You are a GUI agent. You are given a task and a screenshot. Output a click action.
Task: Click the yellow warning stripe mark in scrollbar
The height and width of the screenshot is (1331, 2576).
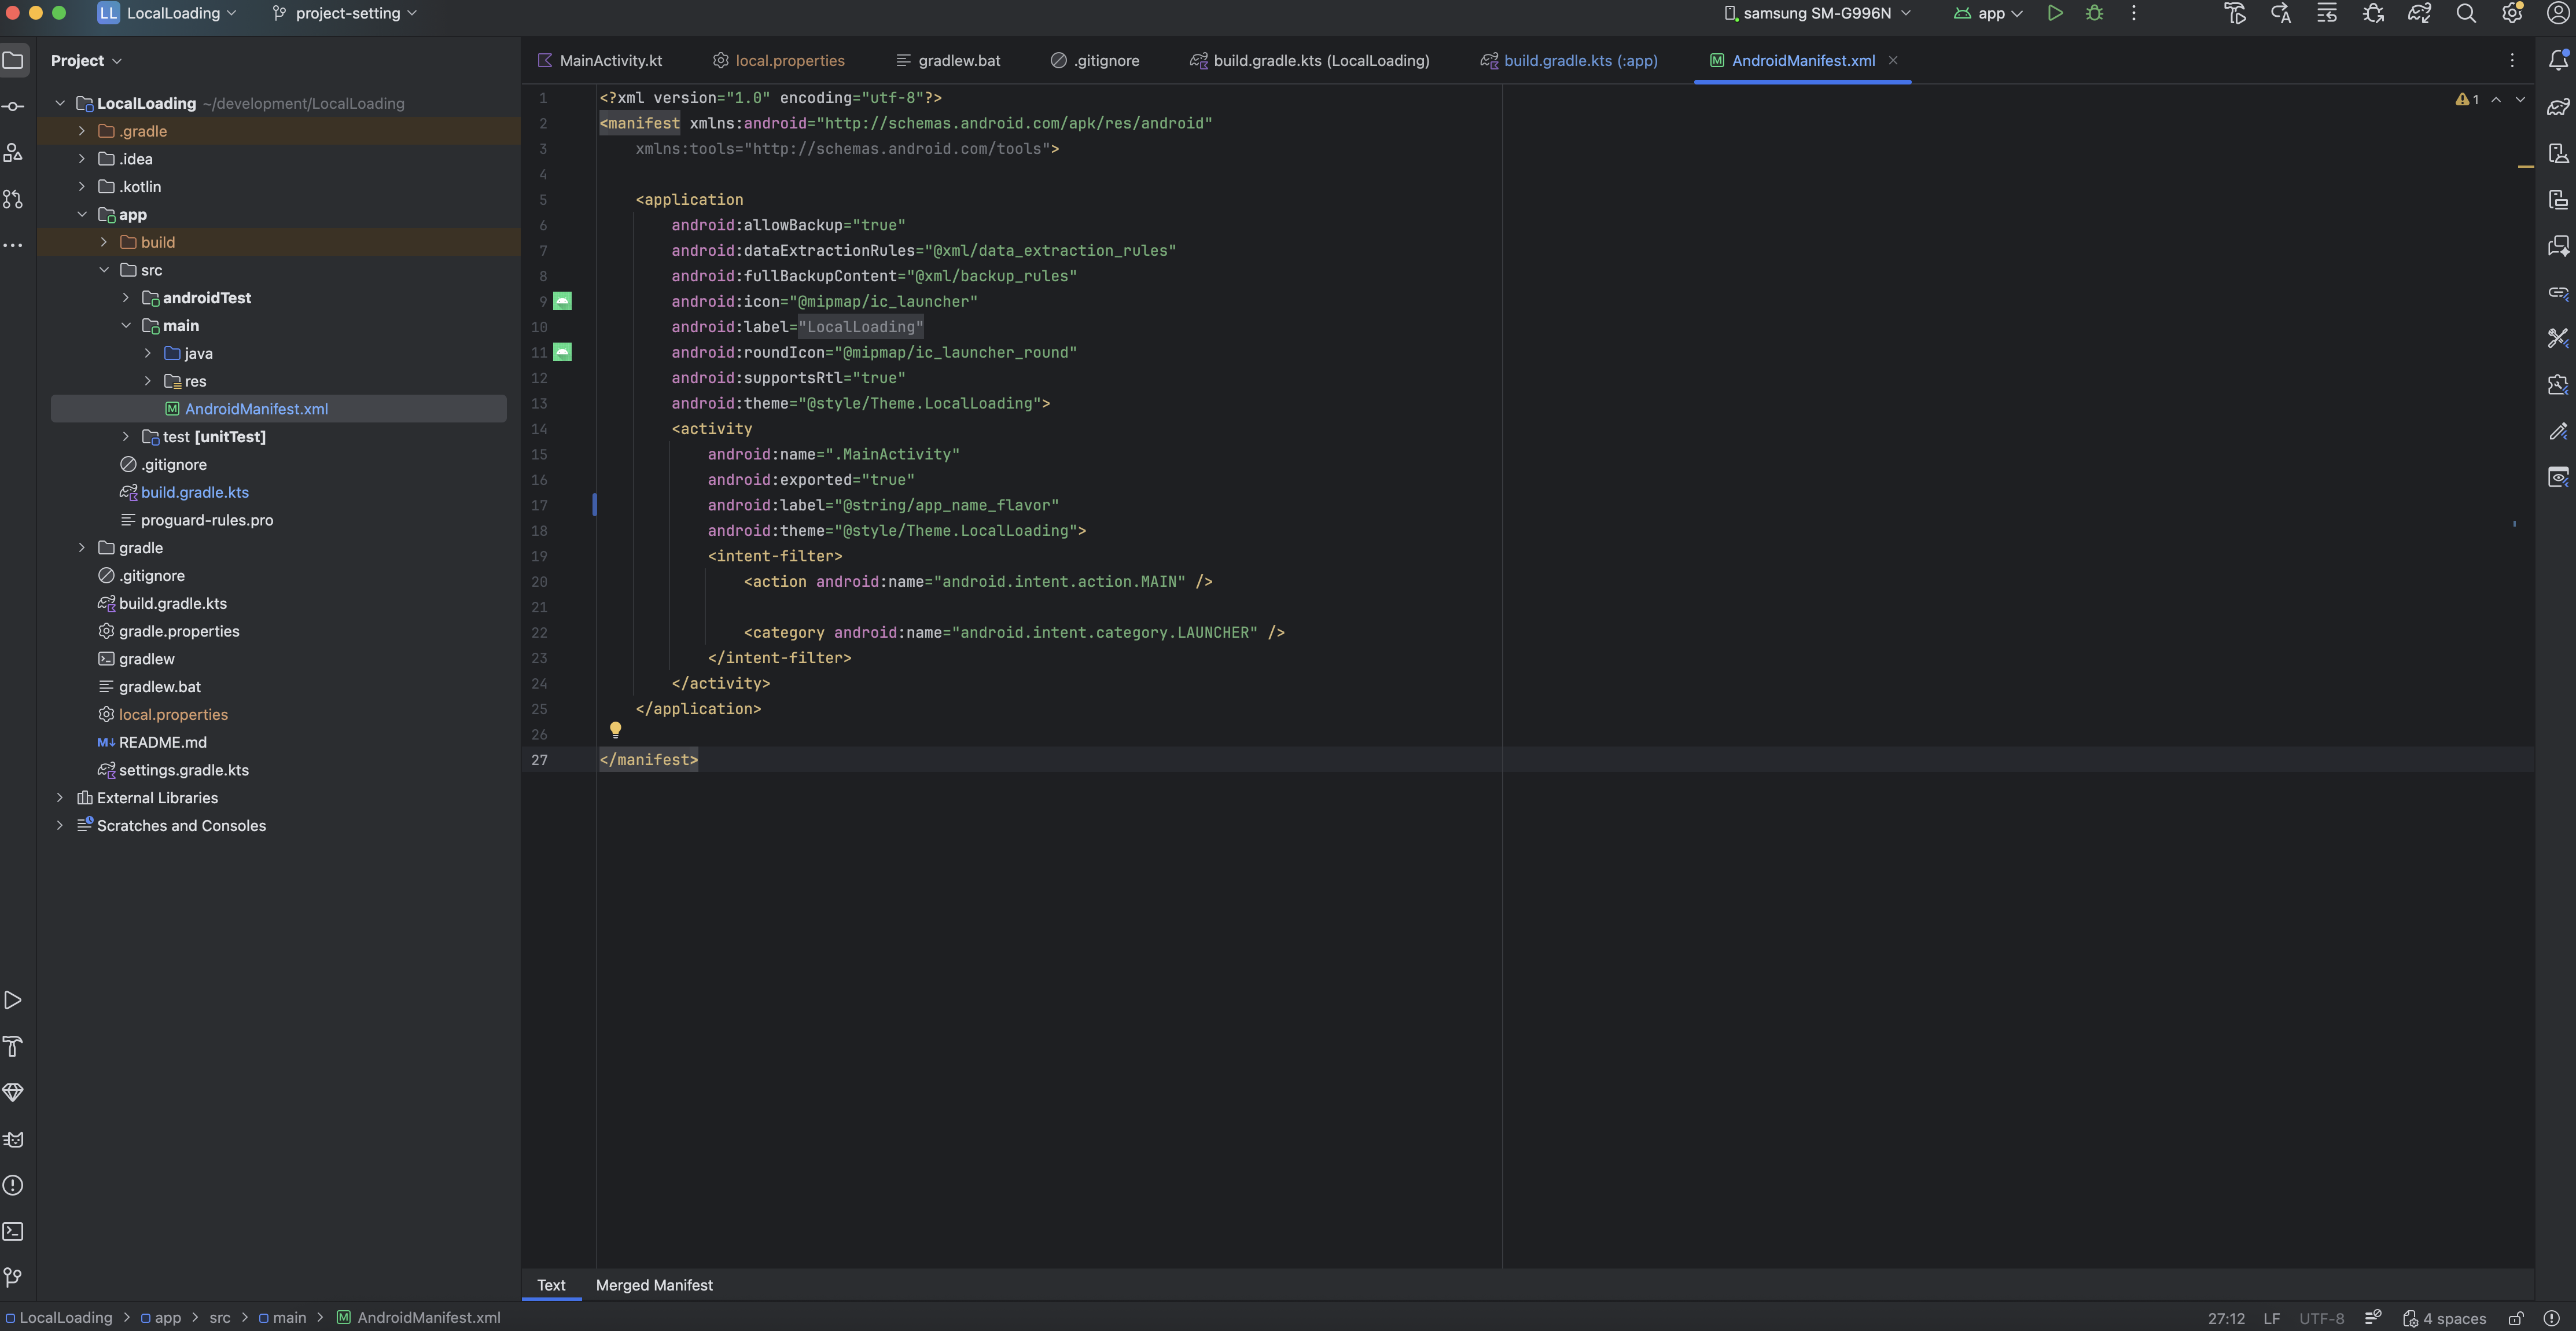click(x=2525, y=166)
